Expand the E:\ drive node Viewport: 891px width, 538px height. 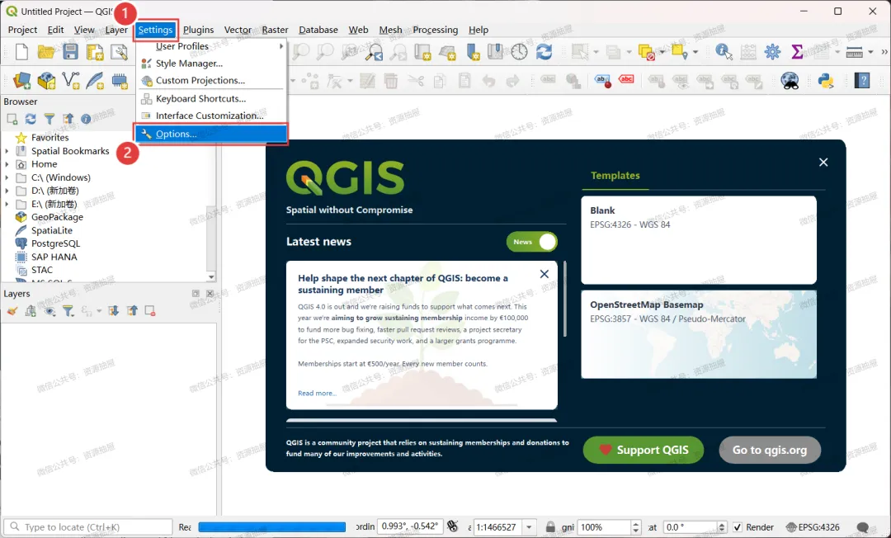click(x=7, y=204)
